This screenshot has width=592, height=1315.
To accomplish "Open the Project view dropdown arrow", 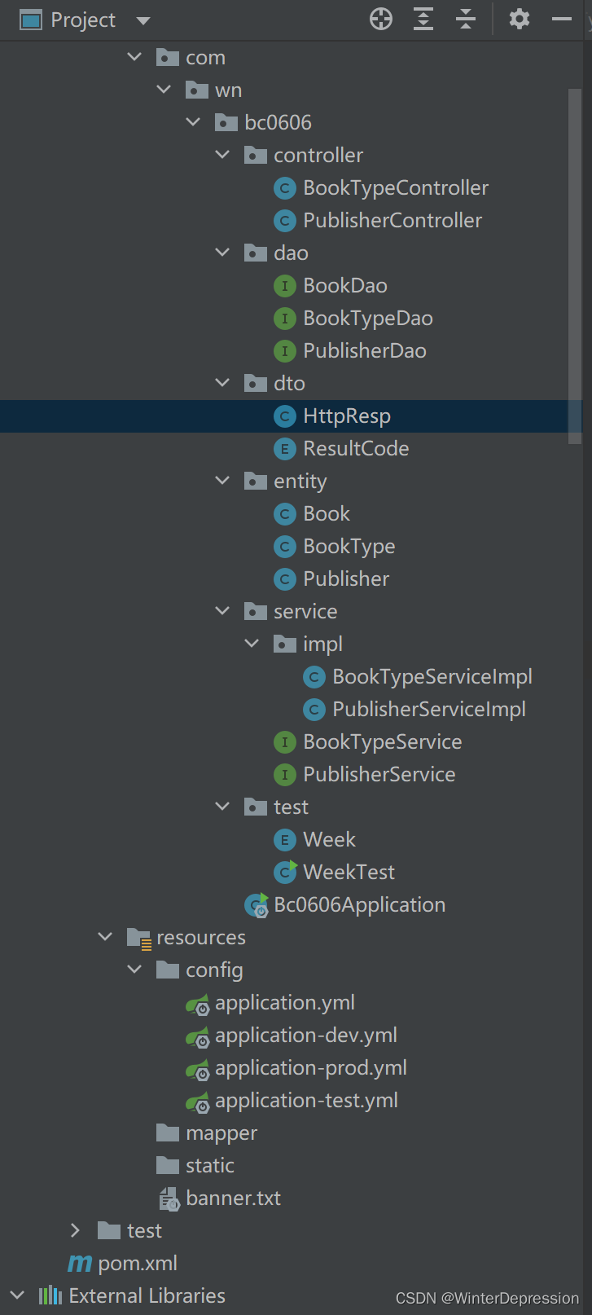I will (143, 20).
